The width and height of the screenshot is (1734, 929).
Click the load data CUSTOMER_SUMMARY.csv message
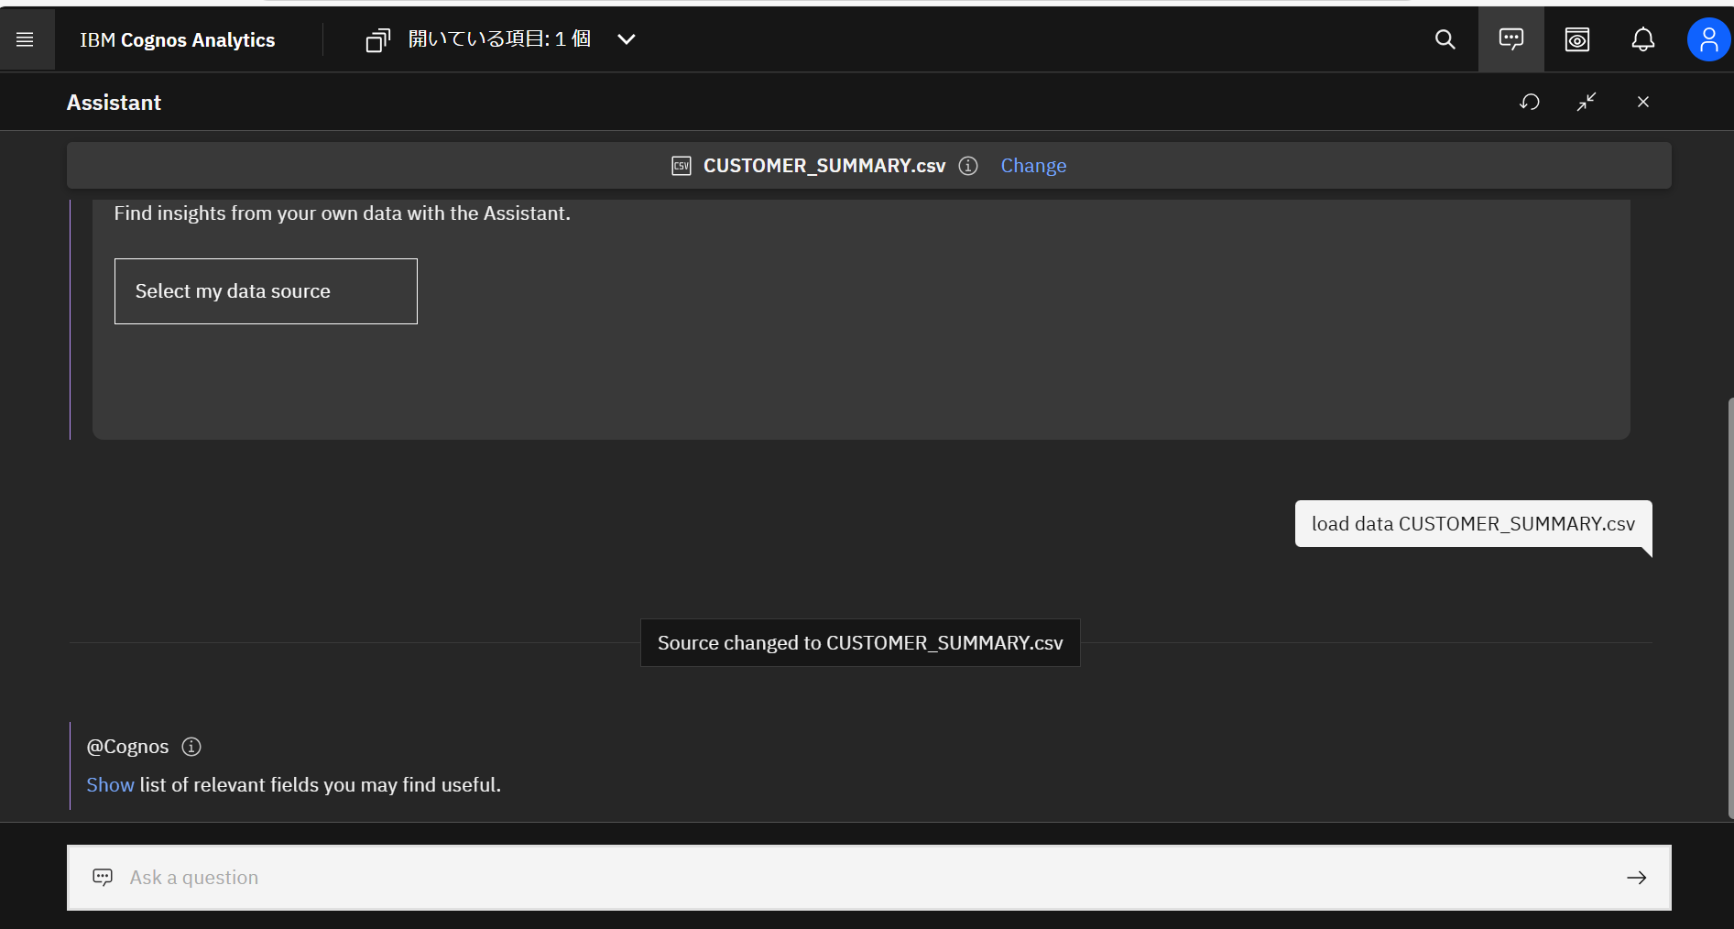(1473, 524)
